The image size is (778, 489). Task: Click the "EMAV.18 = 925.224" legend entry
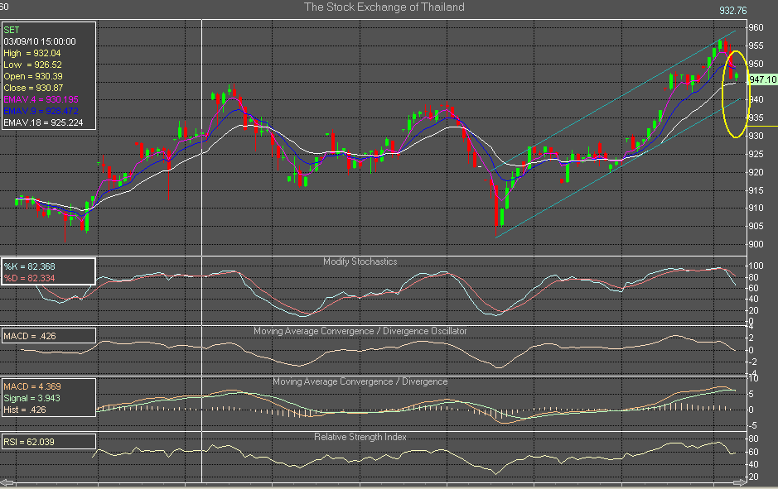43,122
